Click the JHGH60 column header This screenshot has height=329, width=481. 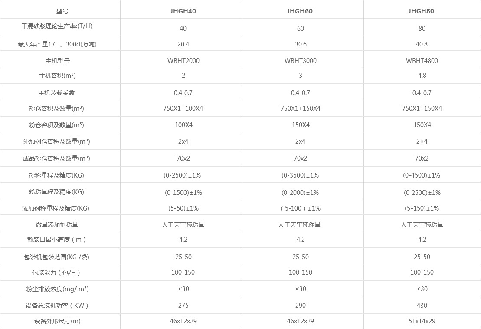click(x=300, y=11)
